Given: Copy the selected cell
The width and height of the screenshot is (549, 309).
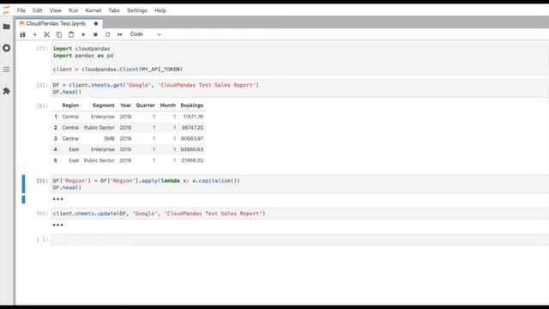Looking at the screenshot, I should [59, 34].
